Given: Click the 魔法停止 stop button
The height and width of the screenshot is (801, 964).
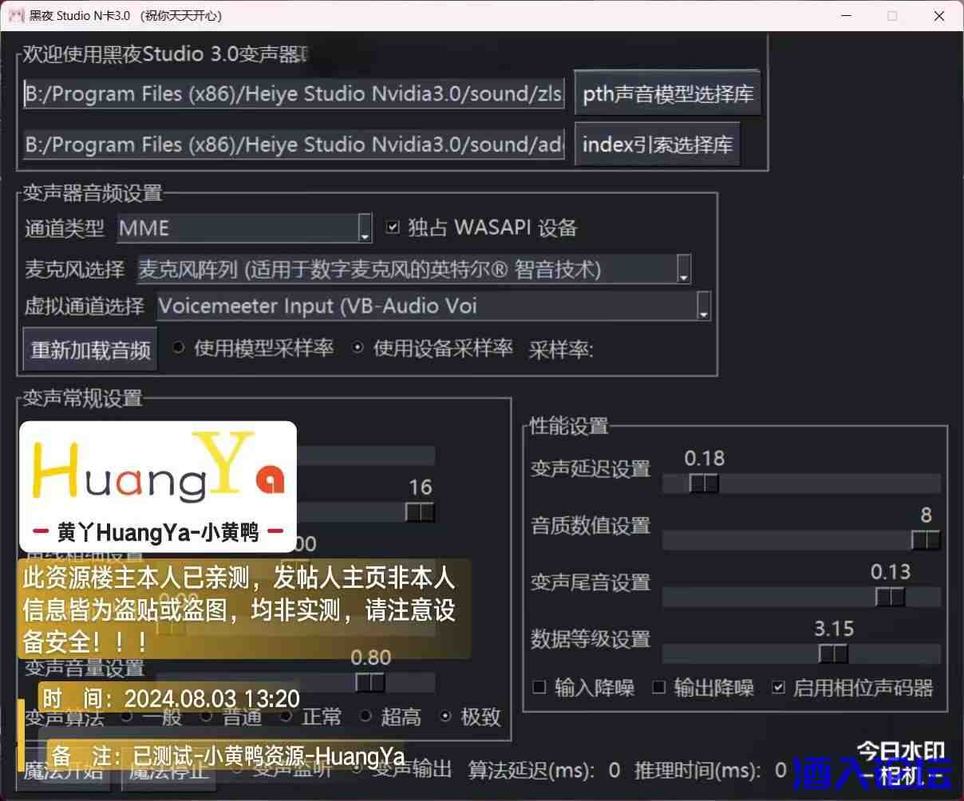Looking at the screenshot, I should coord(168,770).
